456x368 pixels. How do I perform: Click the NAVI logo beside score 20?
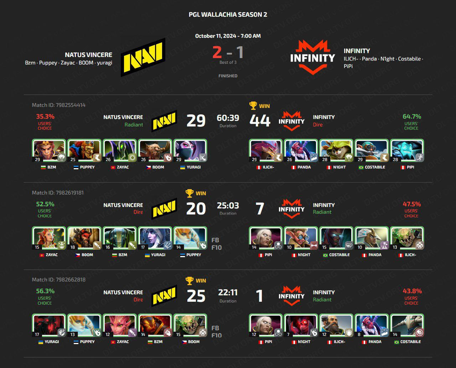tap(164, 208)
